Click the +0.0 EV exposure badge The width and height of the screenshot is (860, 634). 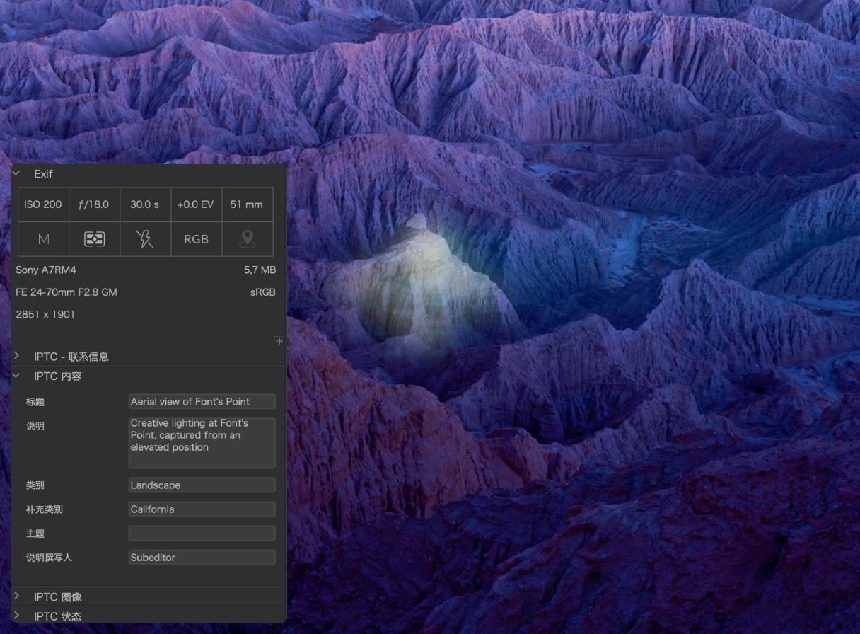[x=196, y=204]
